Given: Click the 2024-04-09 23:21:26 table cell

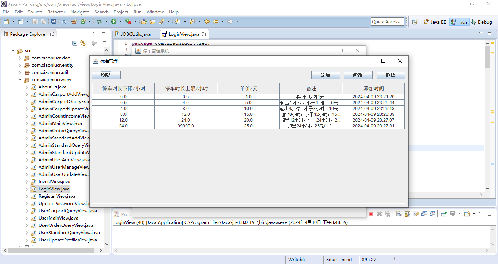Looking at the screenshot, I should click(373, 97).
